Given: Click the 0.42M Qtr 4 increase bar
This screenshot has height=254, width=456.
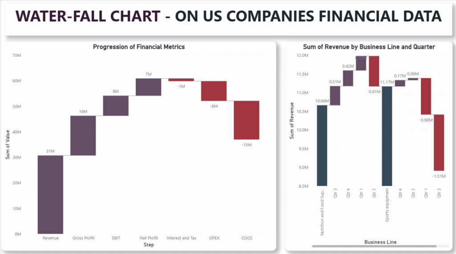Looking at the screenshot, I should point(348,78).
